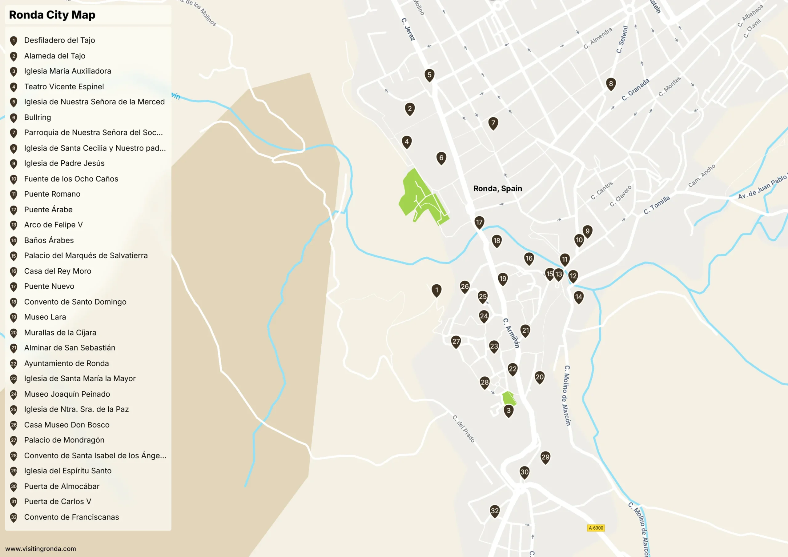Screen dimensions: 788x557
Task: Click the Ronda, Spain map label
Action: [x=498, y=188]
